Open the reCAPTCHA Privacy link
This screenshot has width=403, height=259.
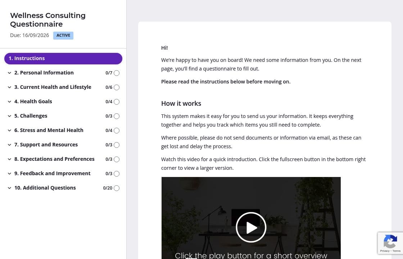click(385, 251)
